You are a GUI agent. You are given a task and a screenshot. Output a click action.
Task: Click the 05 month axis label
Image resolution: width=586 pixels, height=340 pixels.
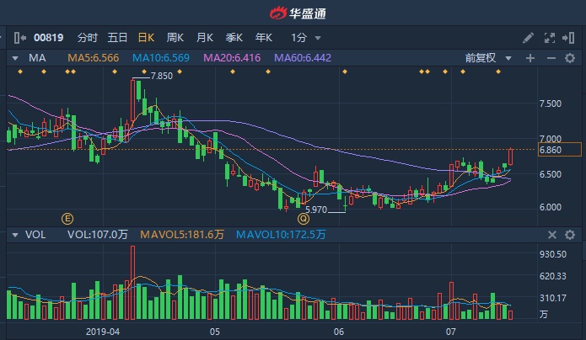click(x=214, y=332)
